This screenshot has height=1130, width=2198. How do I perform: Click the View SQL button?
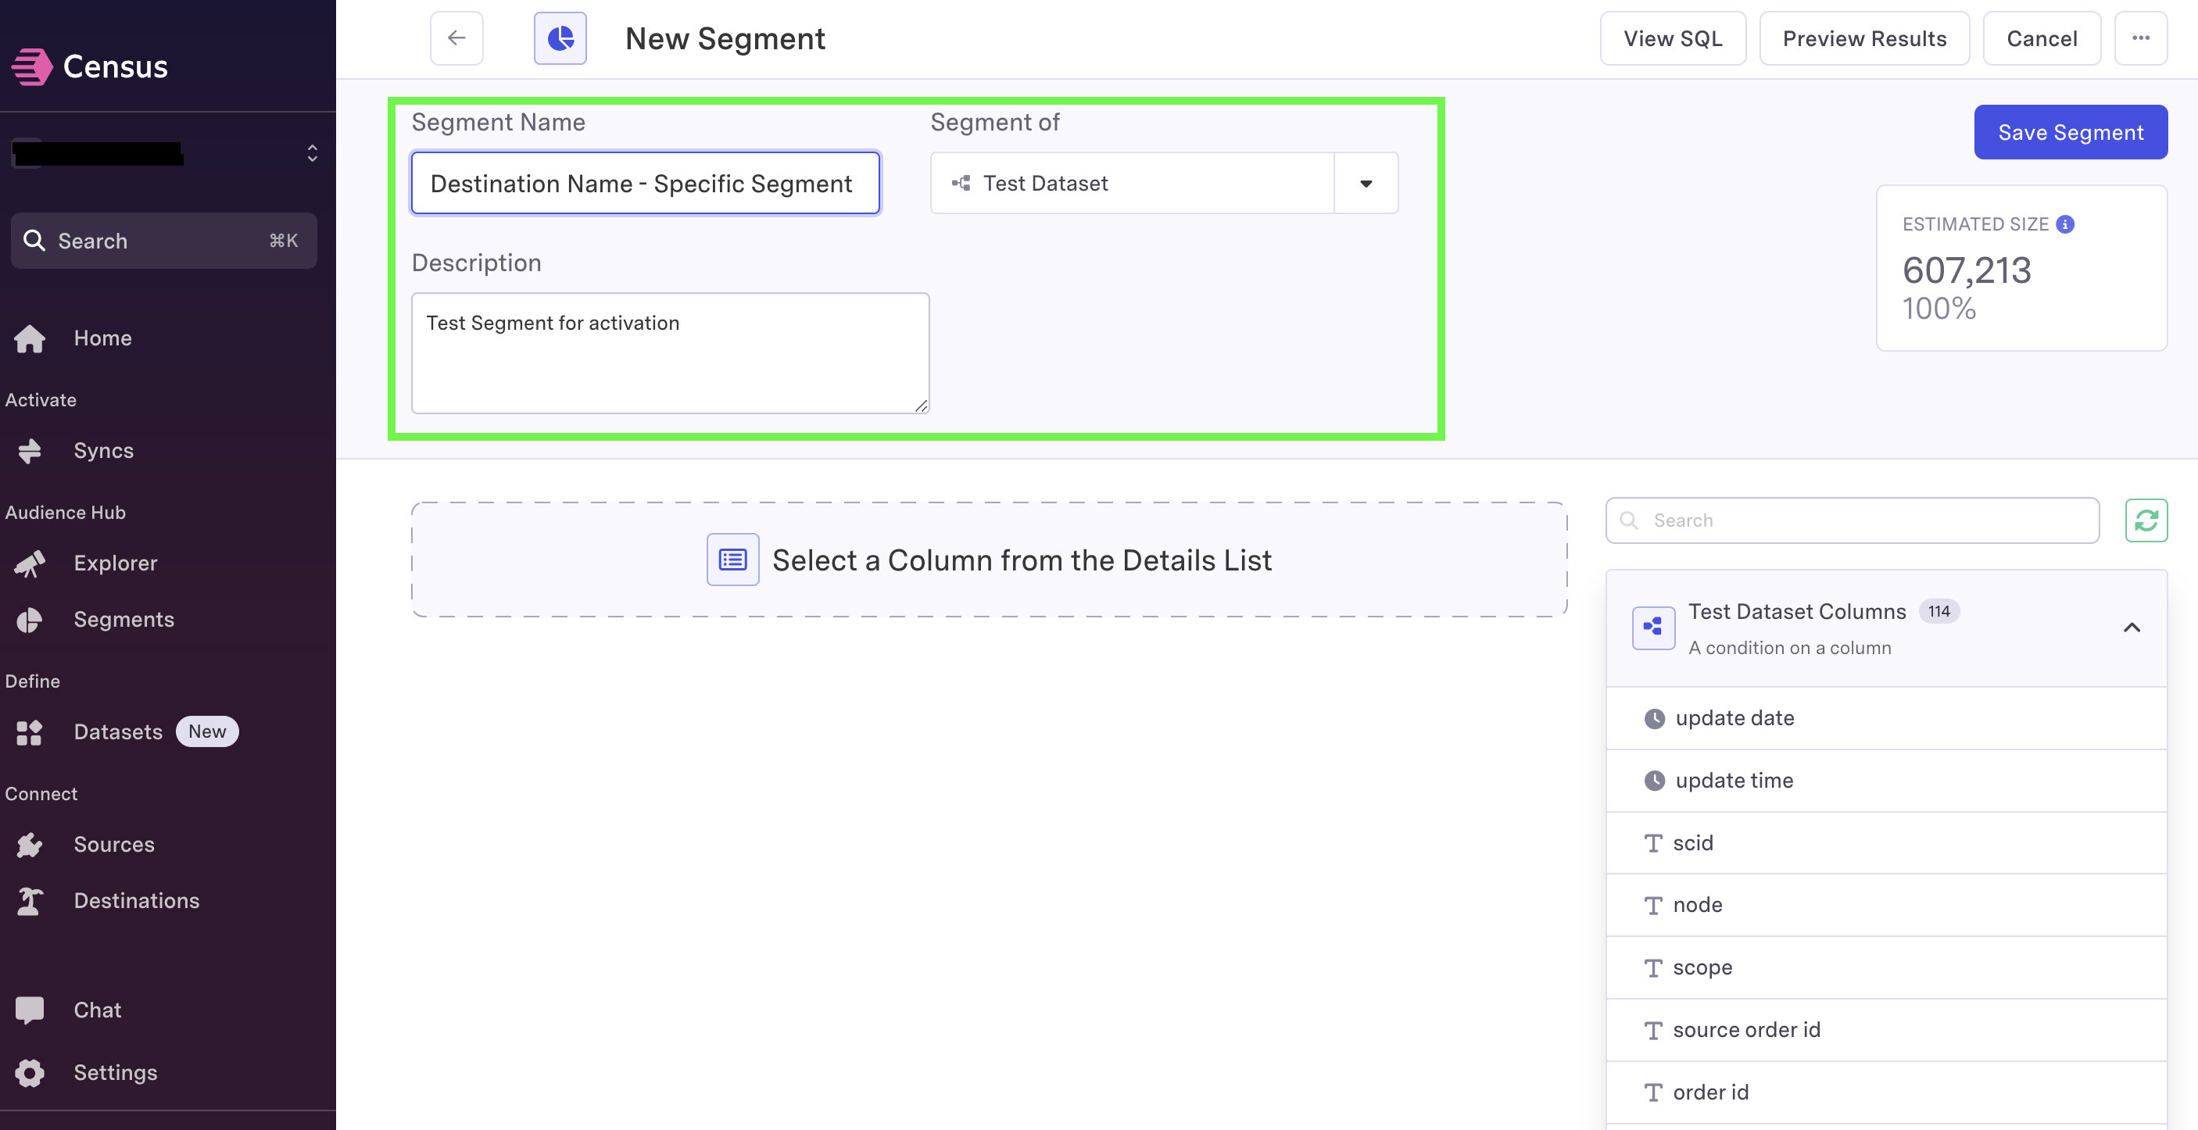[1673, 38]
